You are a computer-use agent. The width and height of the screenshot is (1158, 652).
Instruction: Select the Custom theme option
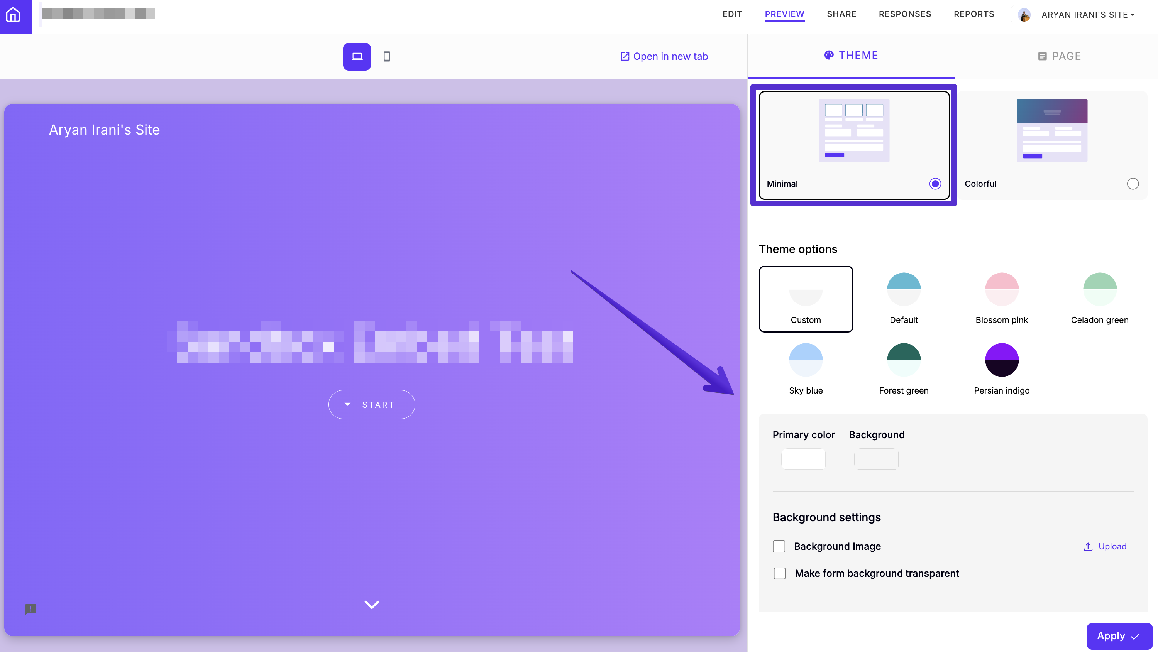806,299
